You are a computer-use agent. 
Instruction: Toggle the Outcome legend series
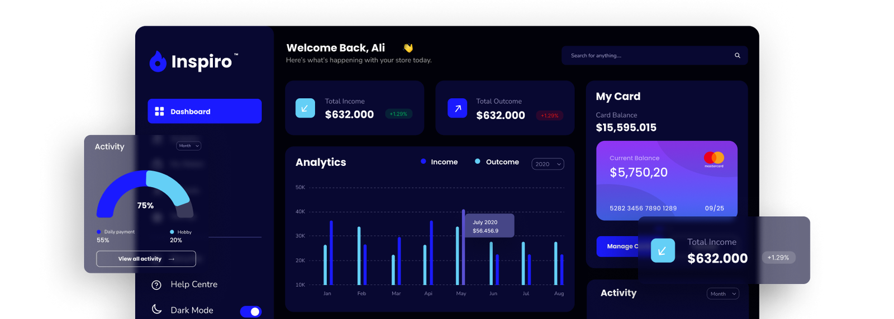(497, 161)
